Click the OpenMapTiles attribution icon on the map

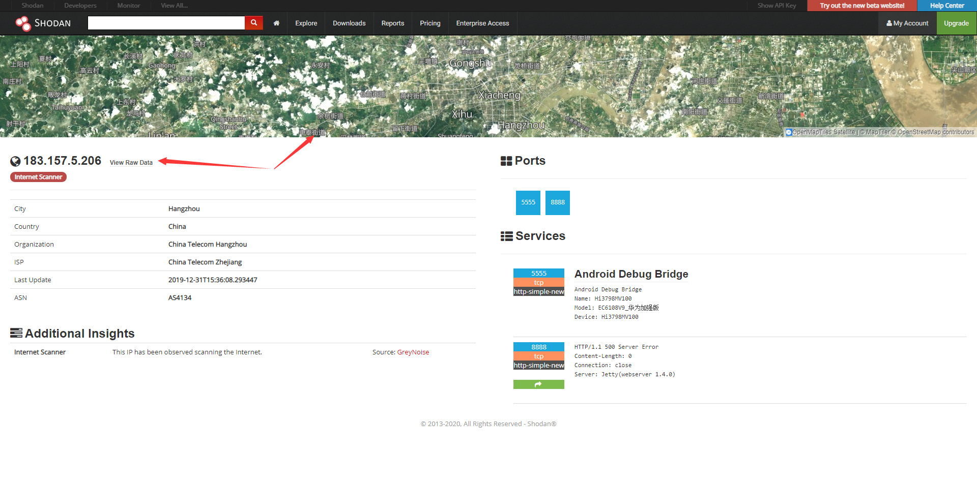(x=789, y=132)
